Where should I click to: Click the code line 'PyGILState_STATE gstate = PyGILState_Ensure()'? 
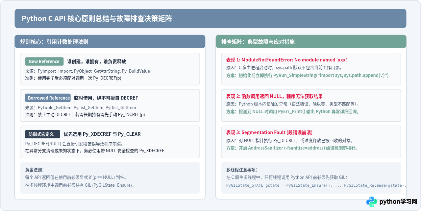click(x=316, y=185)
